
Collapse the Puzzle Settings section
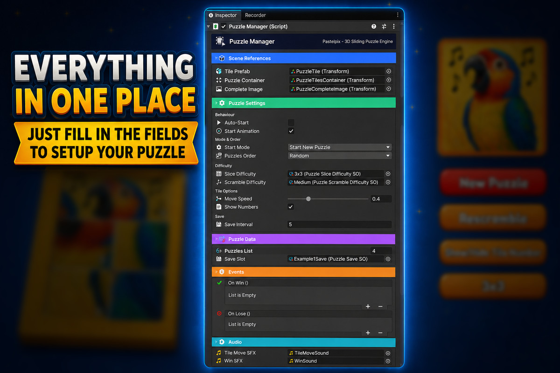point(304,103)
